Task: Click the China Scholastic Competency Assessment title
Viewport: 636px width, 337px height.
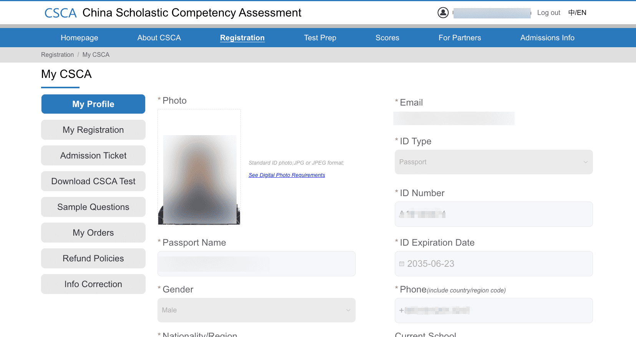Action: click(192, 13)
